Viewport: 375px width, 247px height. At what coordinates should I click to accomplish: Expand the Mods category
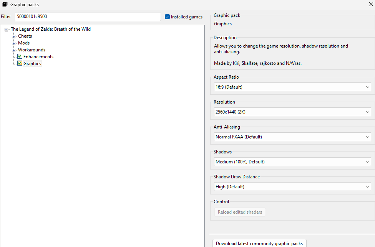pyautogui.click(x=14, y=43)
